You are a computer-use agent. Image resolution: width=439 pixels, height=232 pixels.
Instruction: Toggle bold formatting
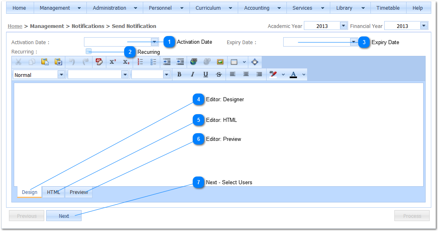tap(179, 74)
